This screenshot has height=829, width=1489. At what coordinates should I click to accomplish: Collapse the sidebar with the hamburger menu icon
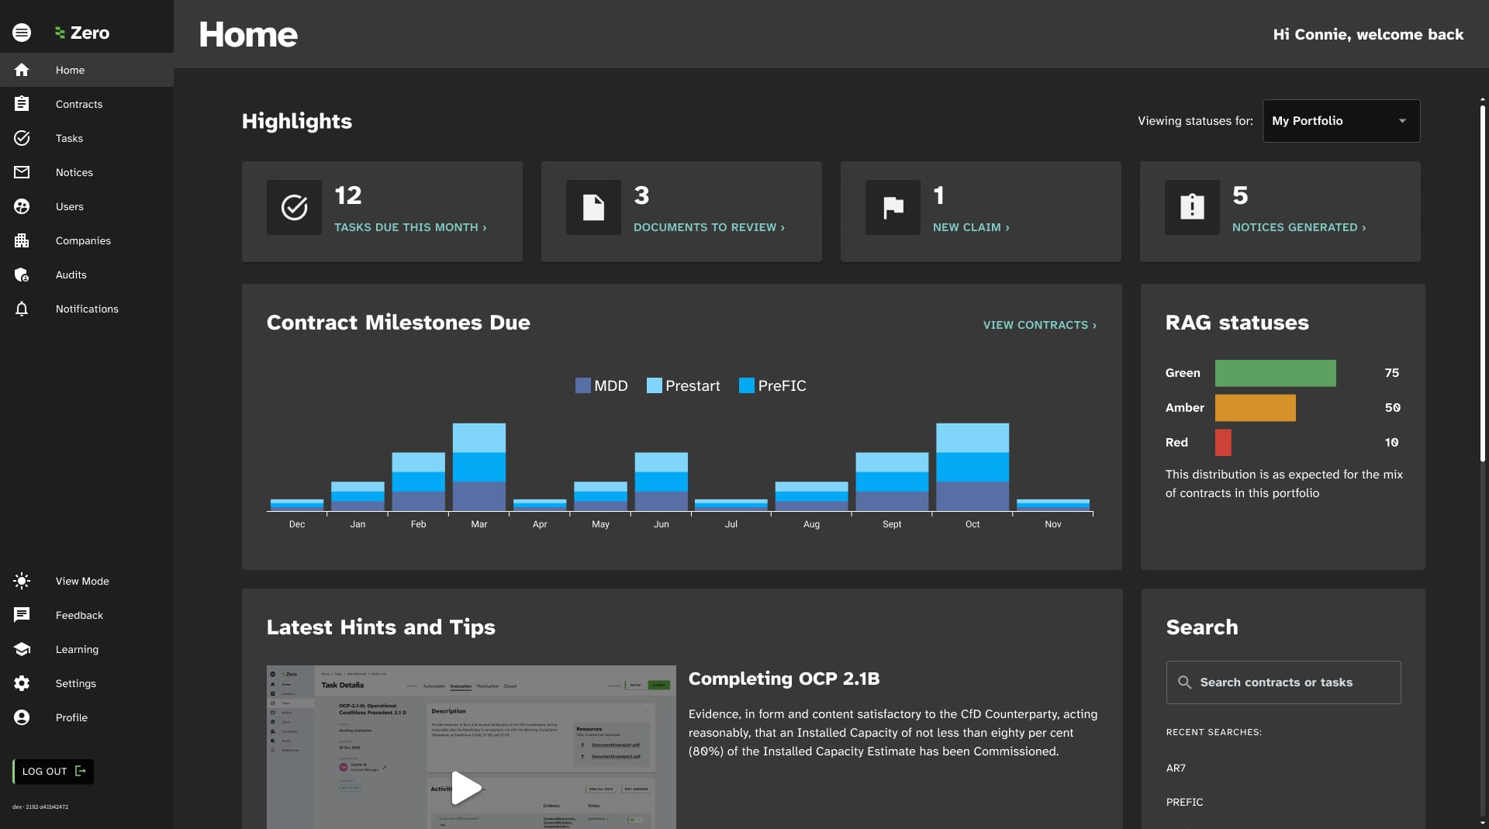(x=22, y=33)
